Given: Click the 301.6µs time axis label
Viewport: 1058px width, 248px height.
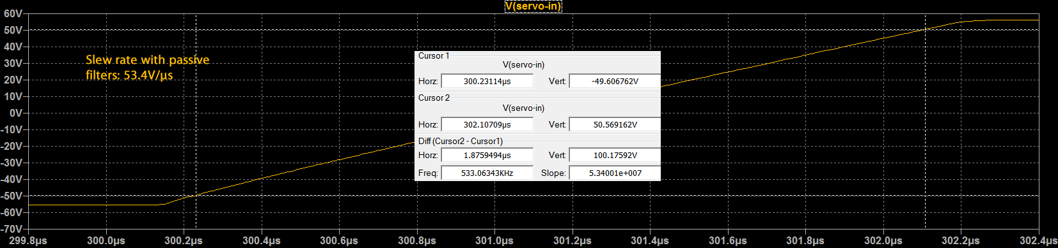Looking at the screenshot, I should click(728, 240).
